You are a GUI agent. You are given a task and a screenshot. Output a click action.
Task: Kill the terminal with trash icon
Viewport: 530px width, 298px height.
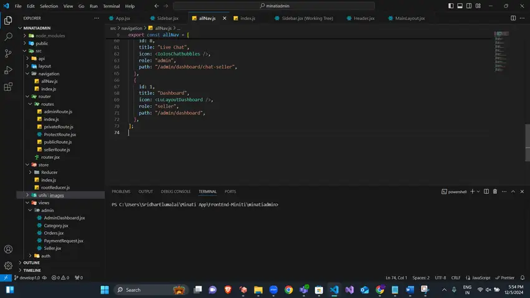click(495, 191)
